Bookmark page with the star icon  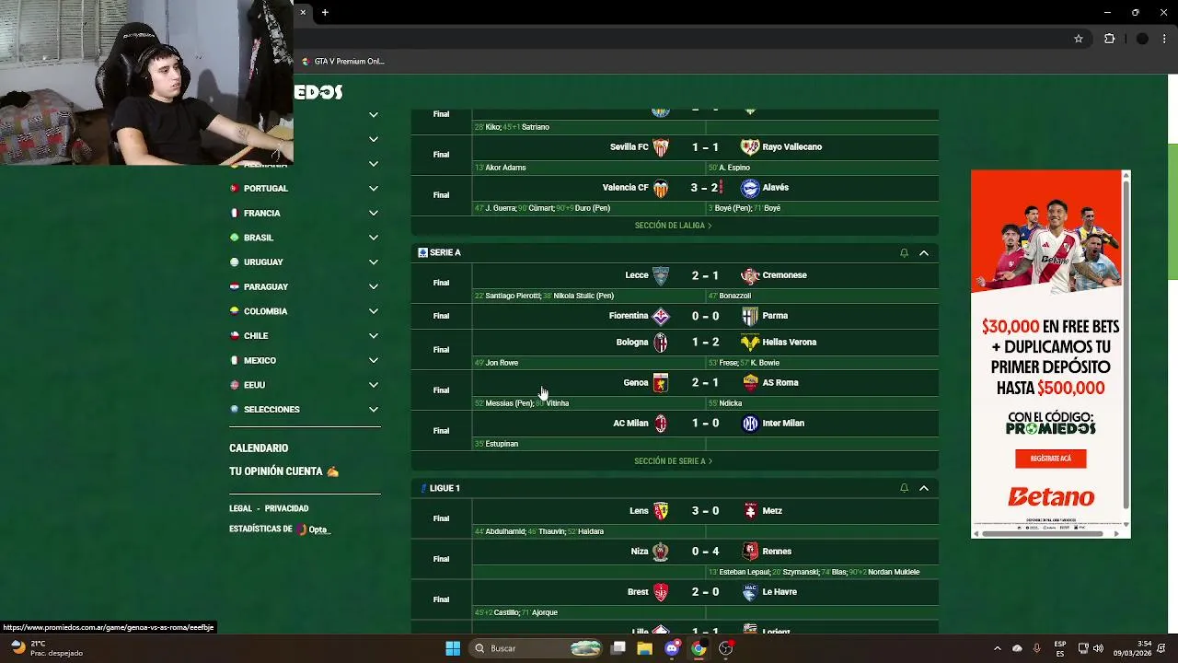1079,39
